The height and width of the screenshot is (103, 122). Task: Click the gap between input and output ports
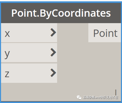coord(73,53)
